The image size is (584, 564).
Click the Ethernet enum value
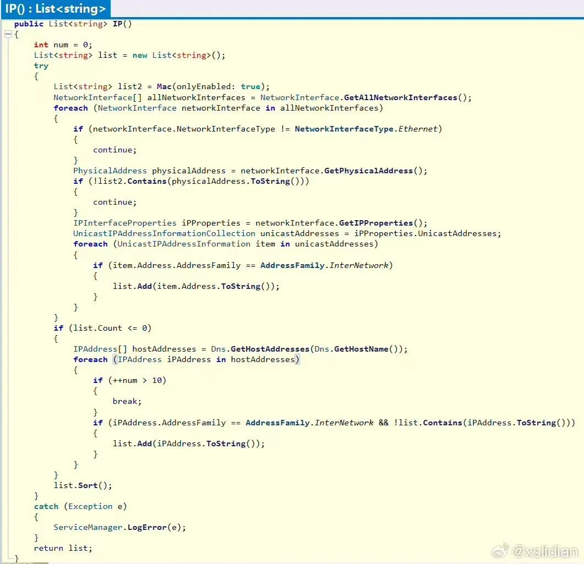418,129
